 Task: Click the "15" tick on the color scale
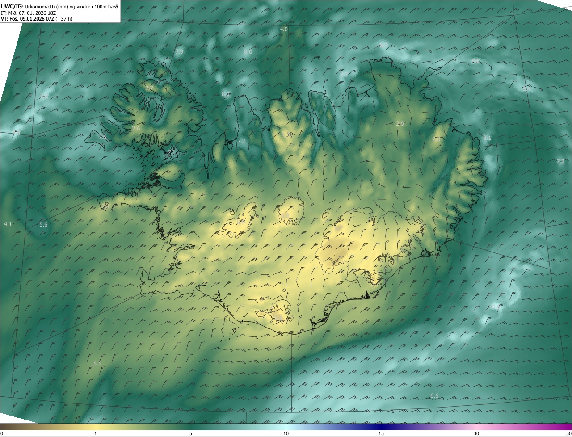point(381,434)
